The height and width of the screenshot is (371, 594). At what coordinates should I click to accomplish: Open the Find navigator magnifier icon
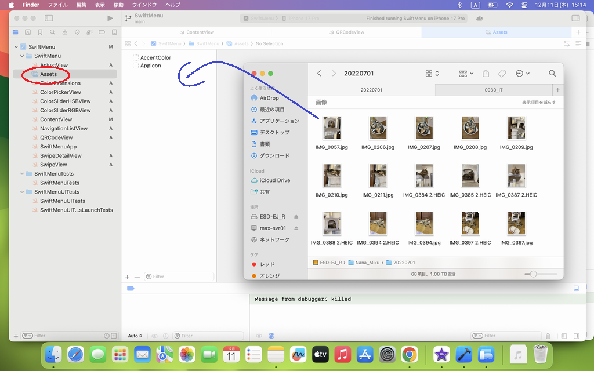[53, 32]
